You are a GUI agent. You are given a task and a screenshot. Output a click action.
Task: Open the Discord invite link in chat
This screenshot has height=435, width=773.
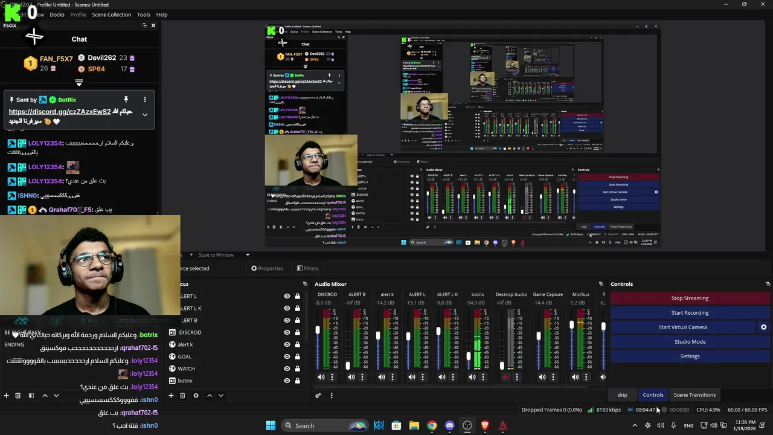pyautogui.click(x=60, y=112)
